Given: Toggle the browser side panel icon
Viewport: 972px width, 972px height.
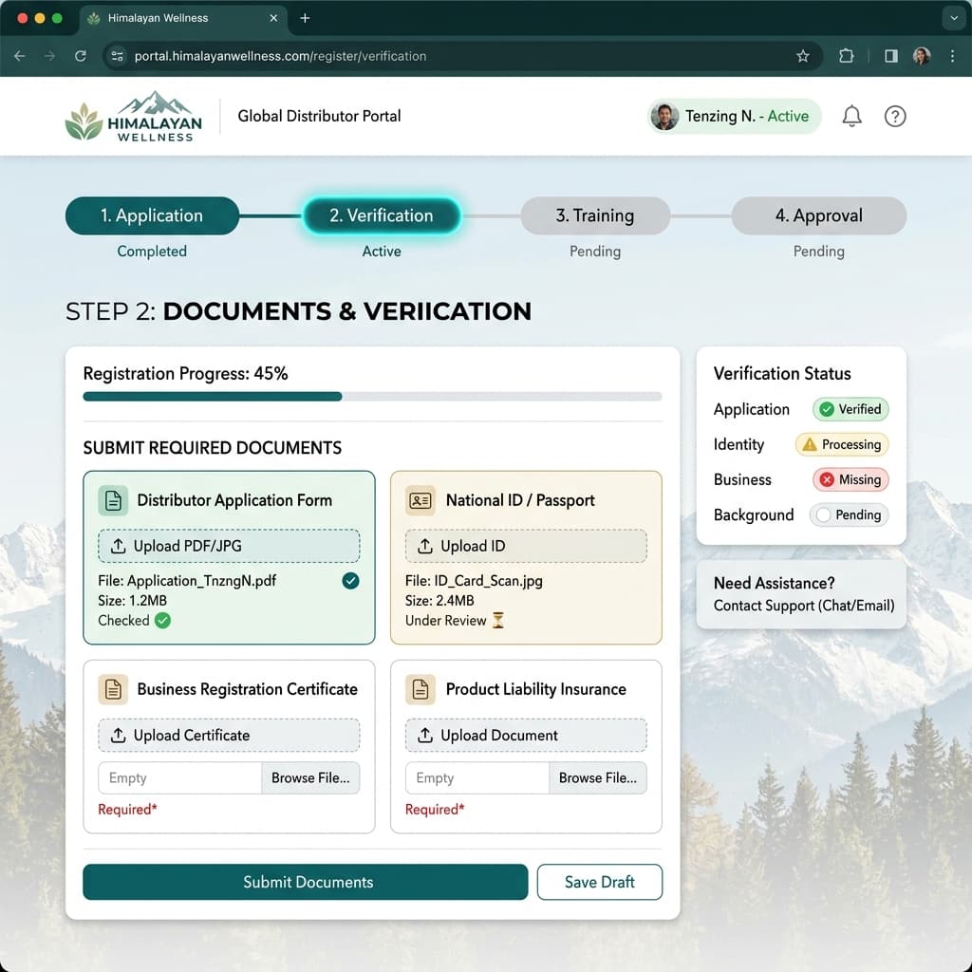Looking at the screenshot, I should click(891, 56).
